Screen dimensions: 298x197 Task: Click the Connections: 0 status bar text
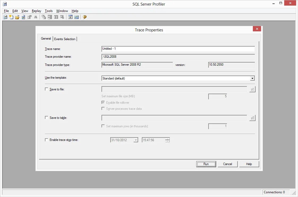pos(274,192)
